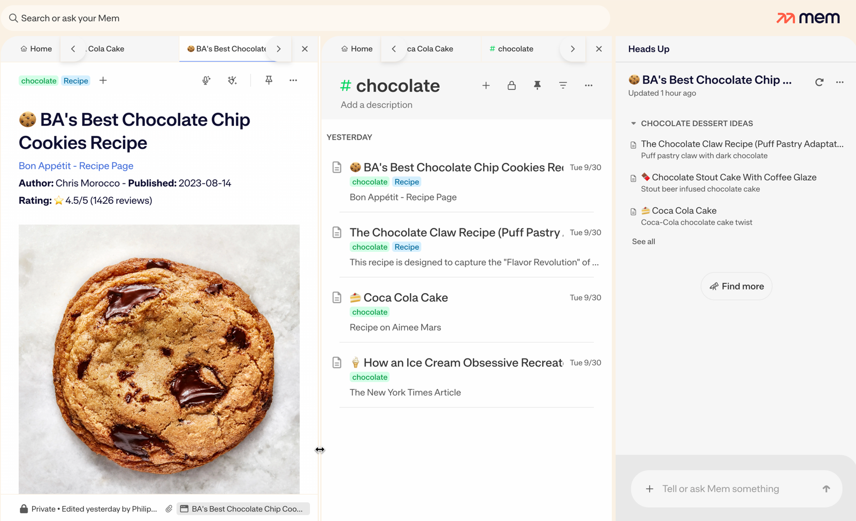
Task: Click the lock icon on chocolate collection
Action: 511,85
